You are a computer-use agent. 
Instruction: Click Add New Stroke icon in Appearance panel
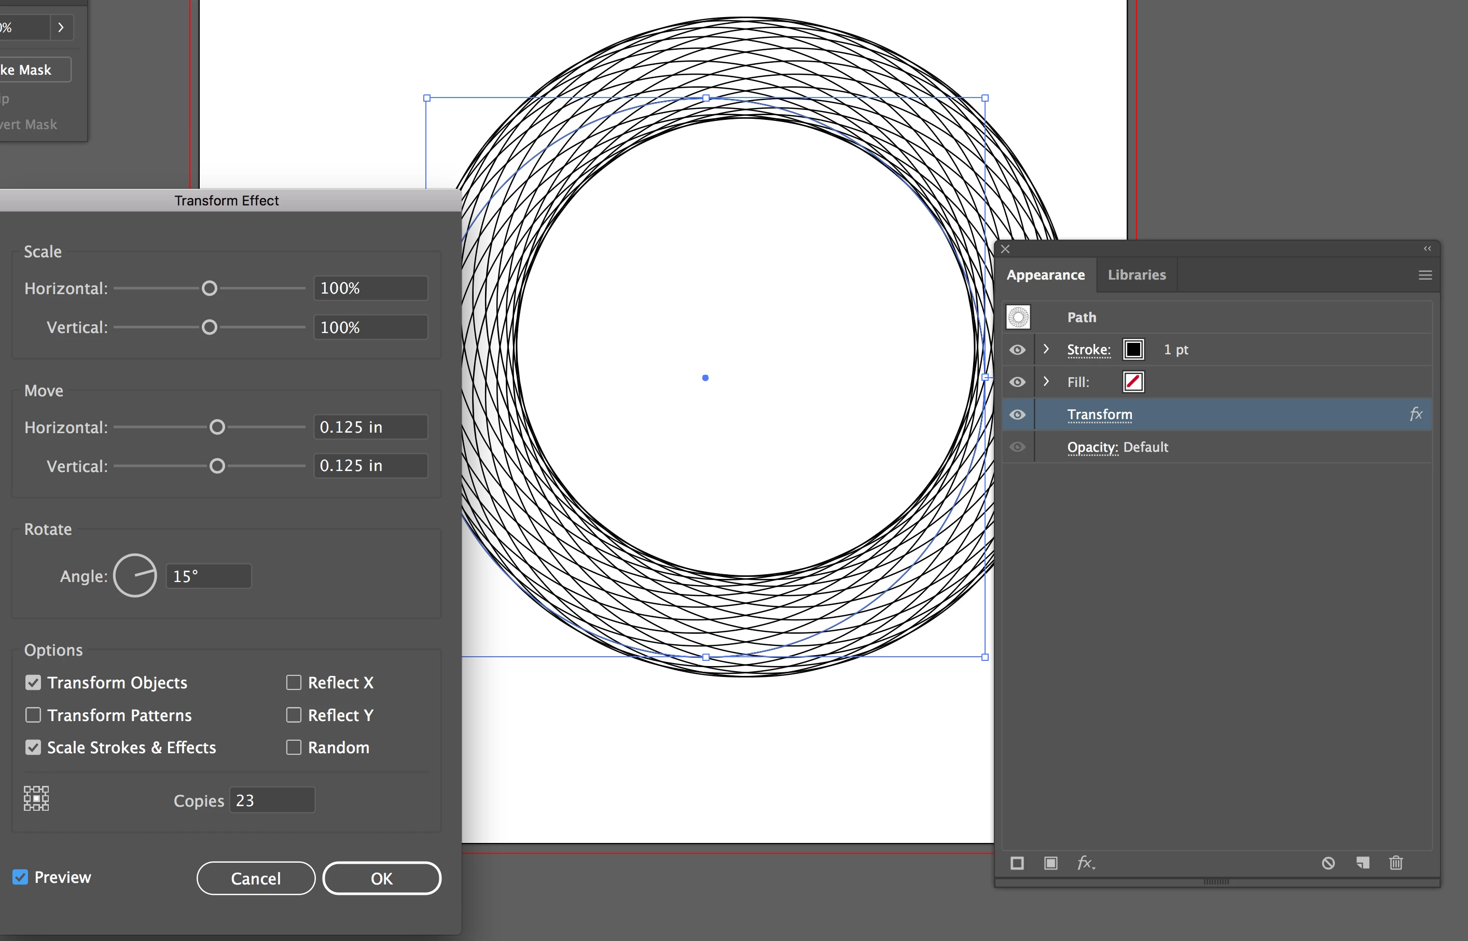click(x=1017, y=863)
